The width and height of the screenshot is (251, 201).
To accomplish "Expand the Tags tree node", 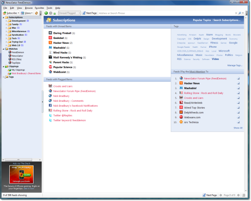I will (3, 77).
